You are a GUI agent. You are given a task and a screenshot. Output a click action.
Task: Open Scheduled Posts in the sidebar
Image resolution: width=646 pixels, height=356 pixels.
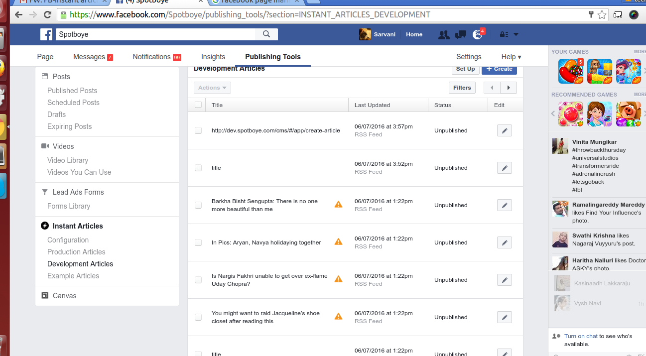[x=73, y=103]
